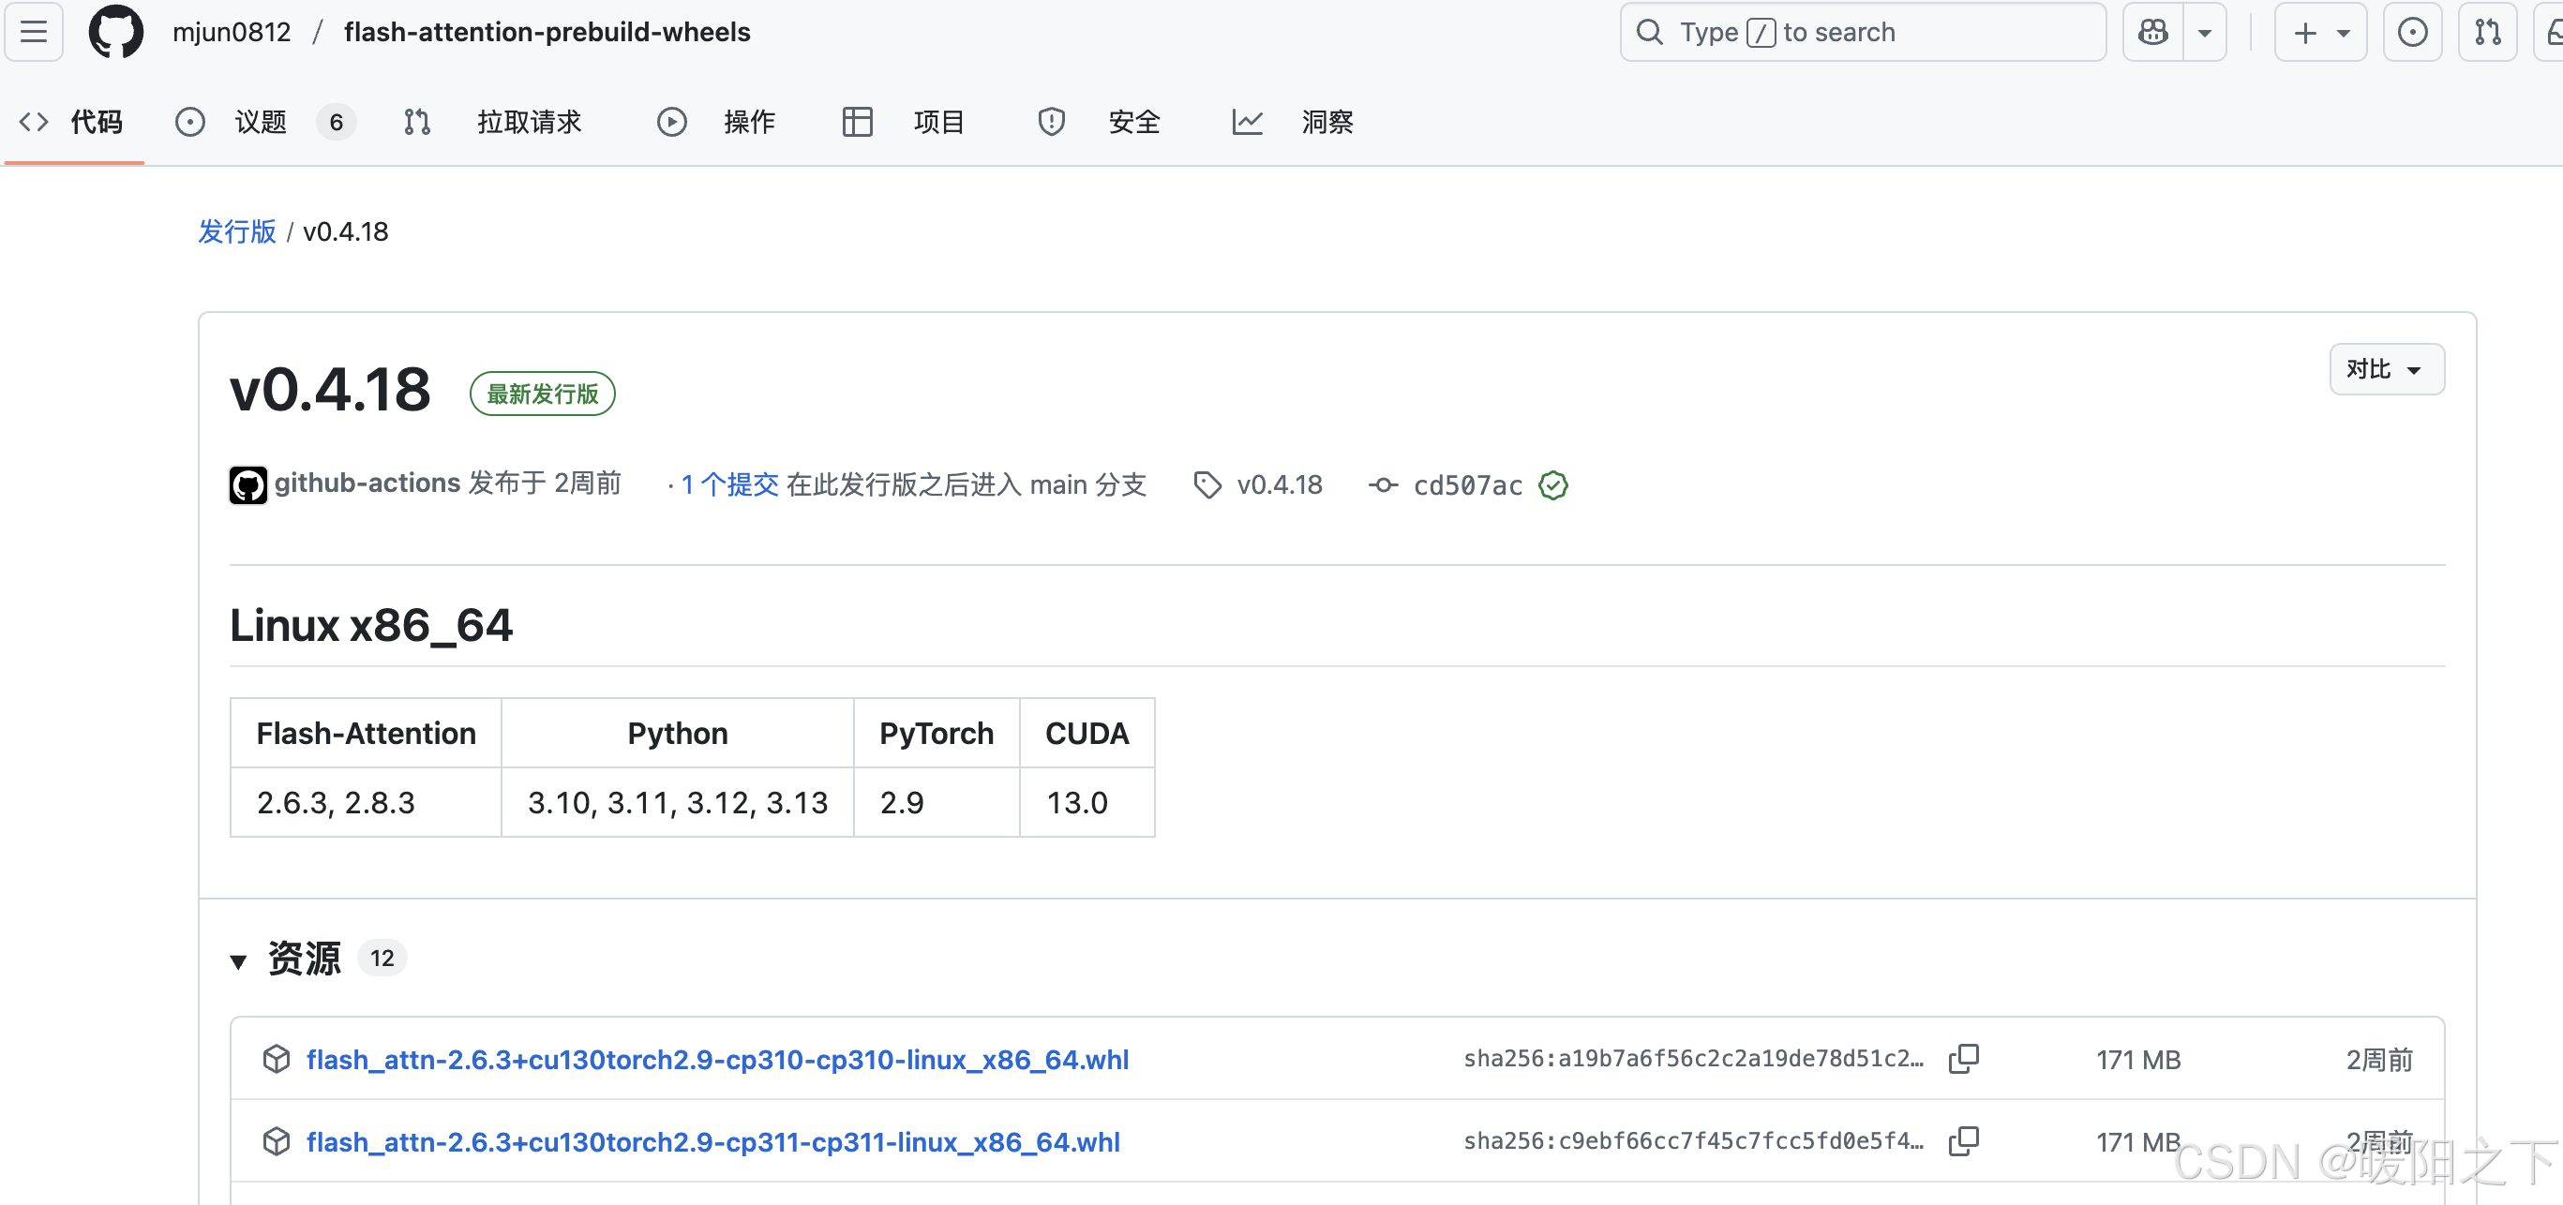
Task: Switch to the 操作 actions tab
Action: coord(748,123)
